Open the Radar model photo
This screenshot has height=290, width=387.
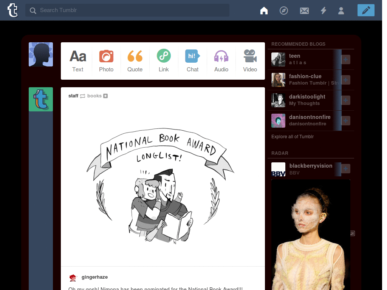coord(311,235)
